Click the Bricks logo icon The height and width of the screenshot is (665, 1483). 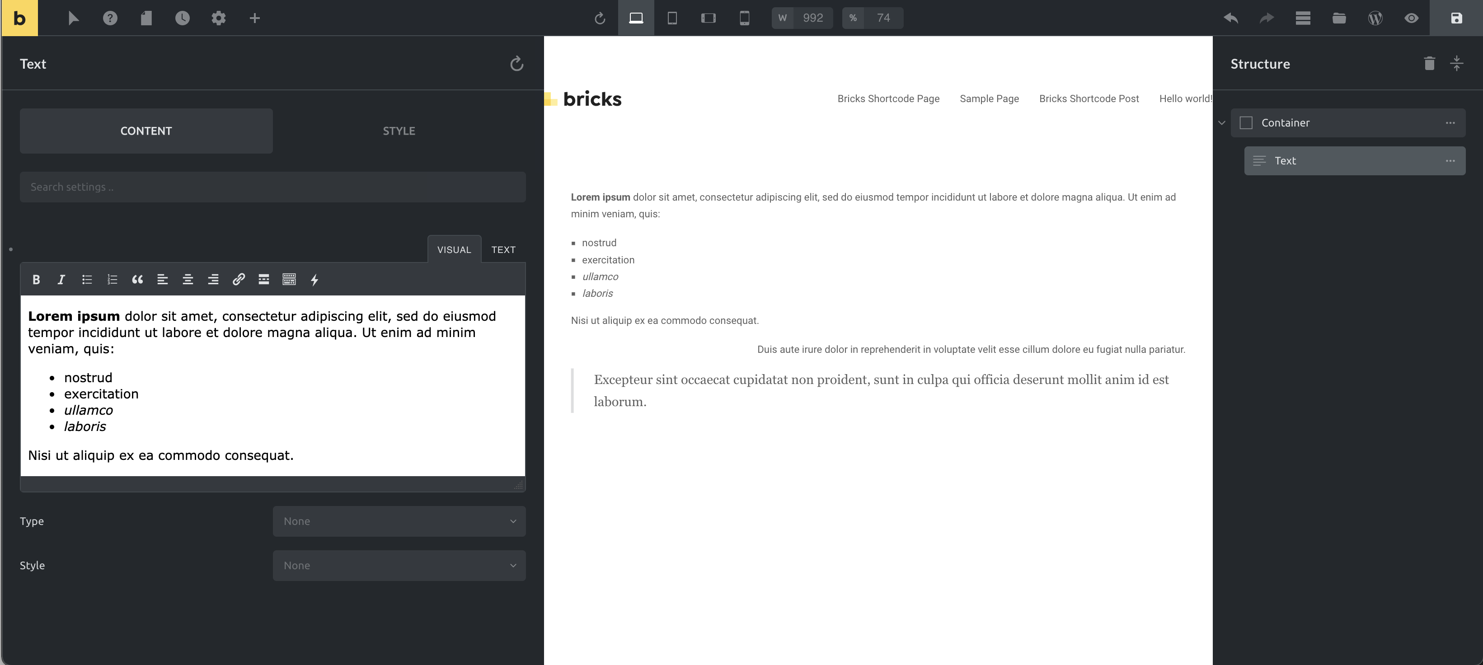click(19, 18)
